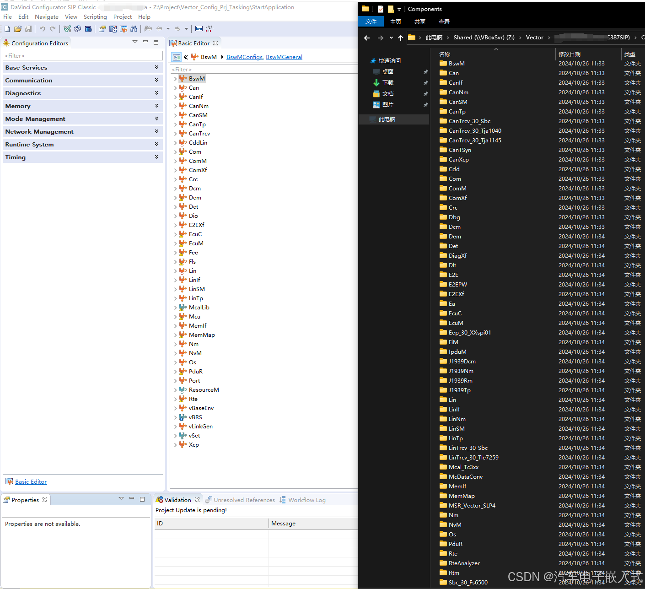This screenshot has width=645, height=589.
Task: Select the Mcal_Tc3xx folder in Explorer
Action: [463, 467]
